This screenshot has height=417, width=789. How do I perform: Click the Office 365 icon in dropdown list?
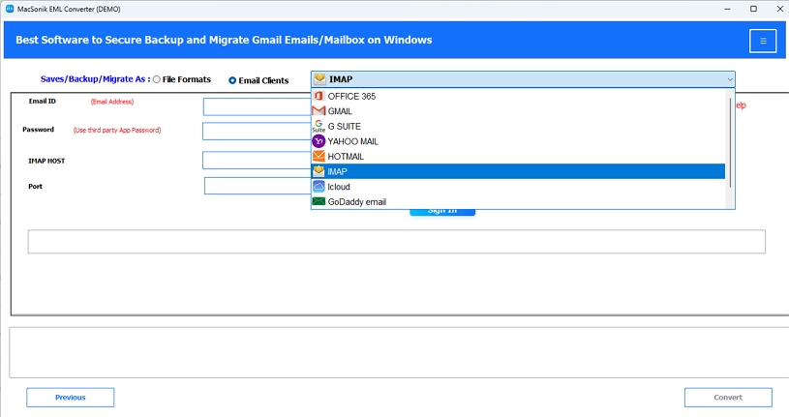(319, 96)
